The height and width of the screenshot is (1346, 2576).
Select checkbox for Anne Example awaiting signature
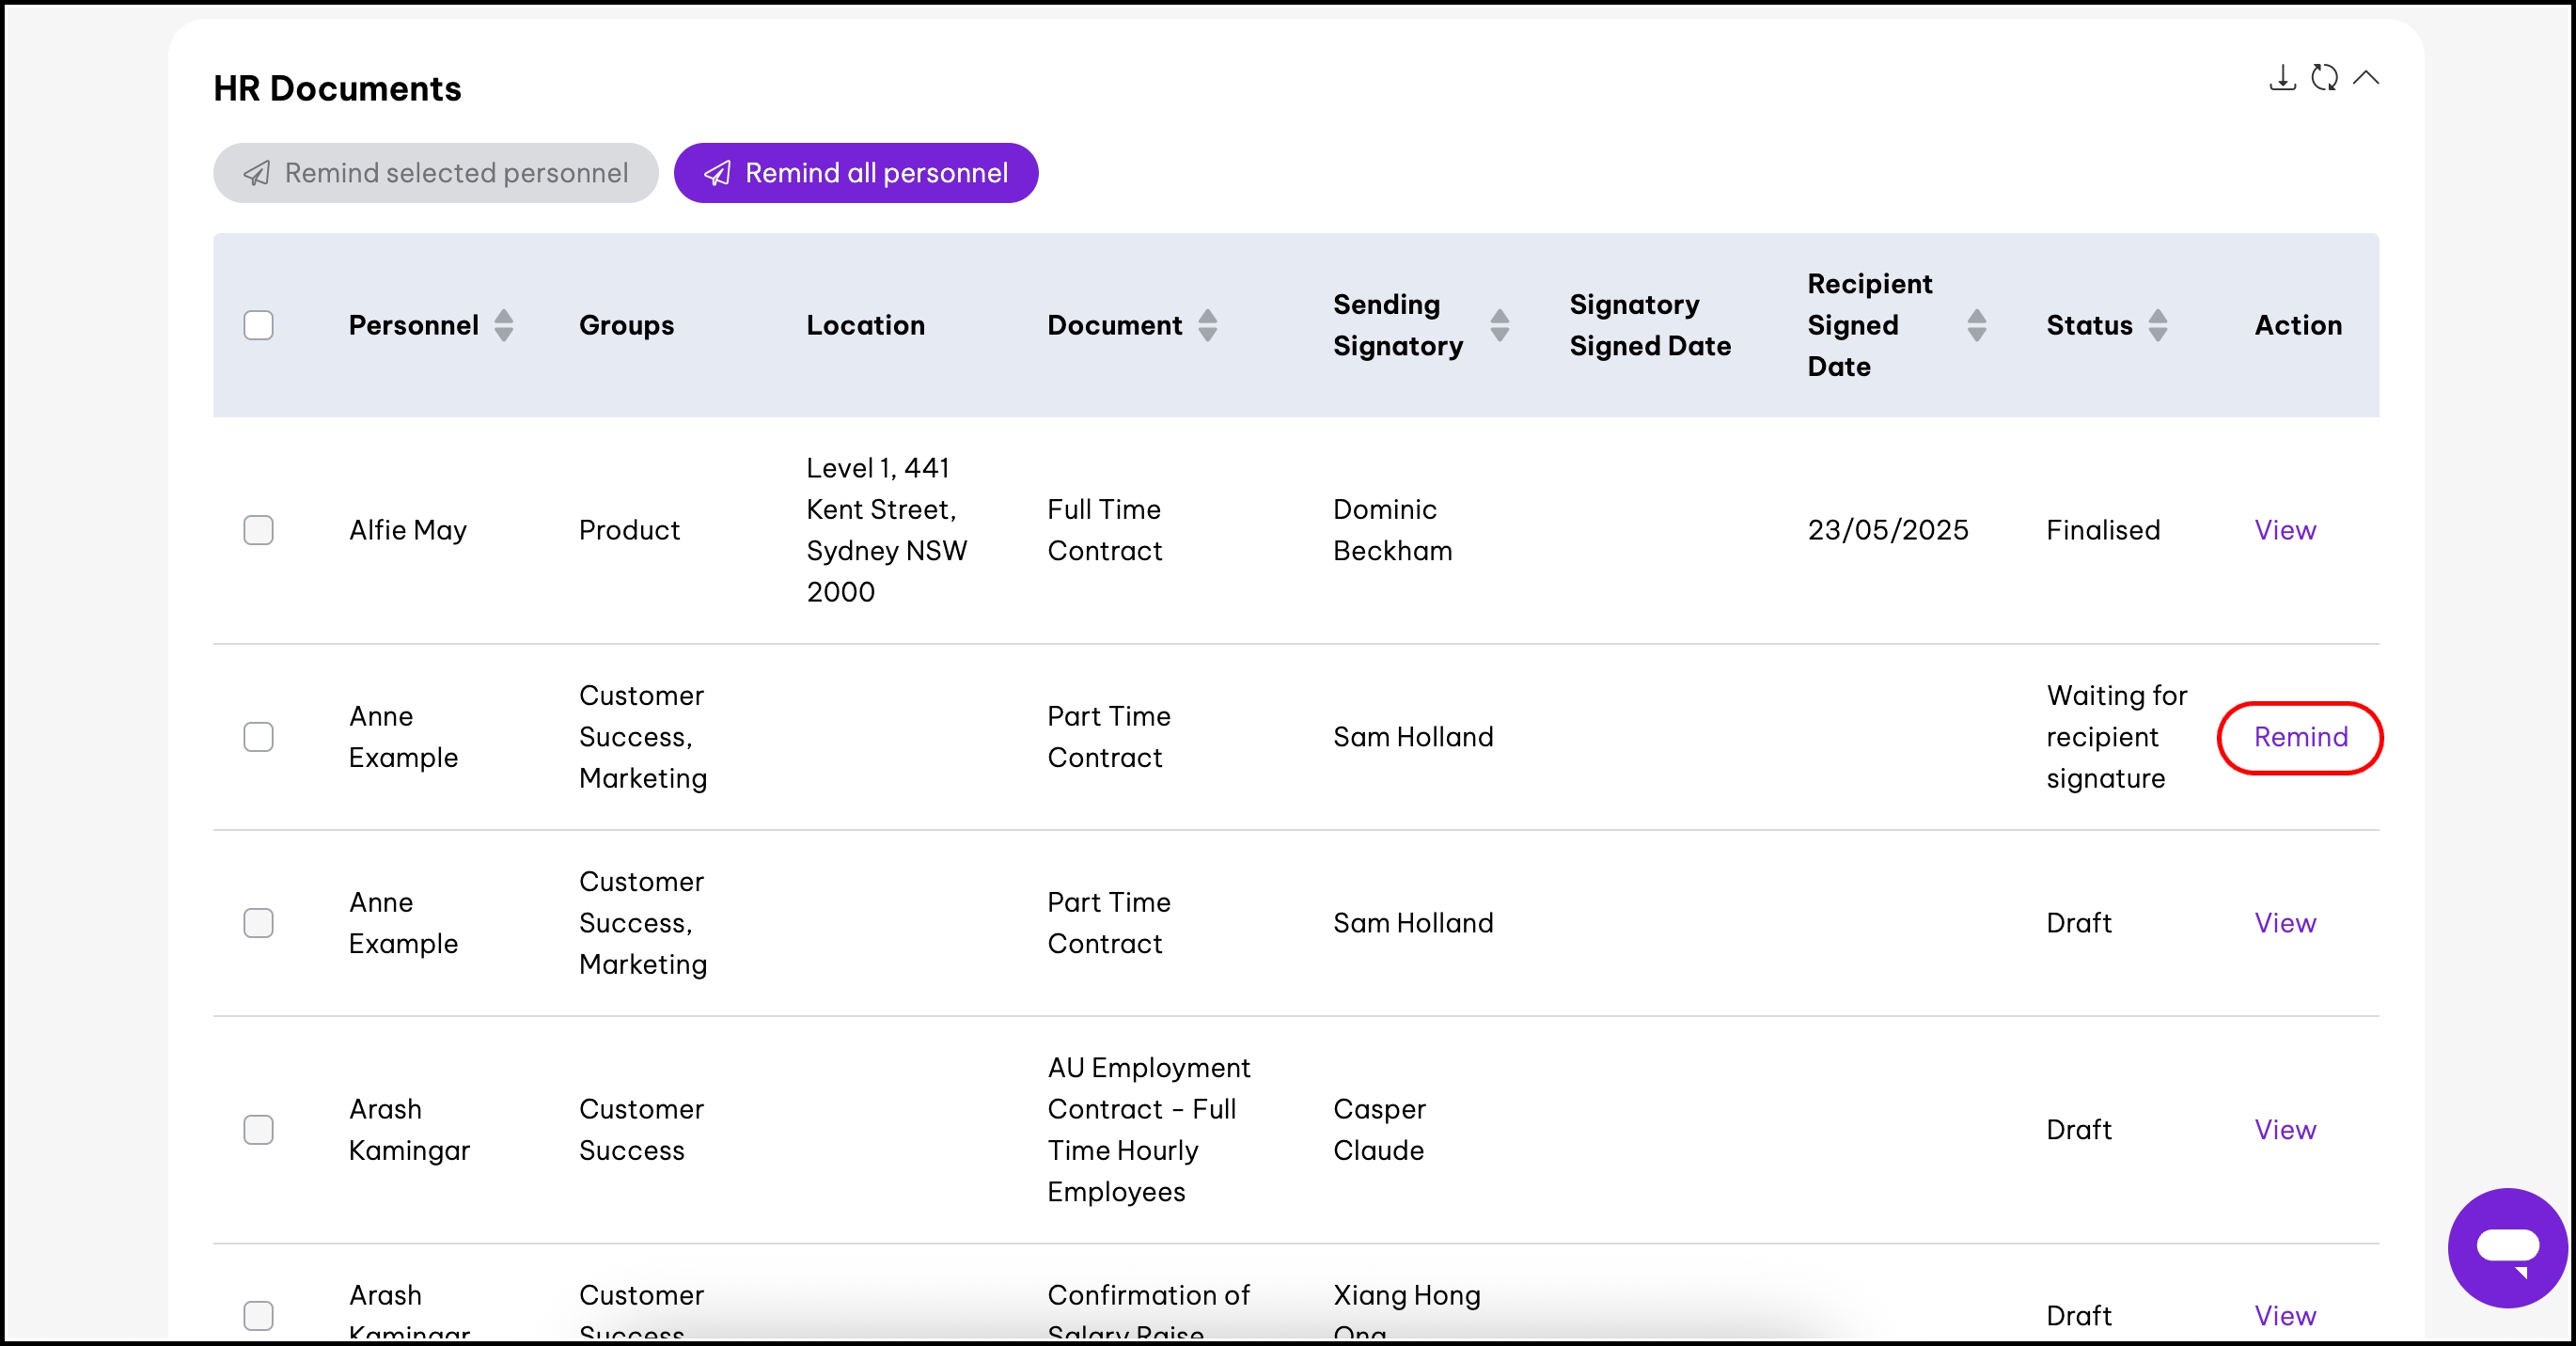tap(259, 737)
